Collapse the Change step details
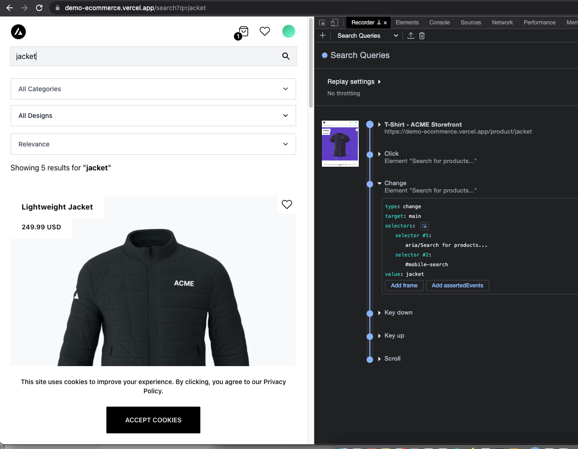 pos(379,183)
